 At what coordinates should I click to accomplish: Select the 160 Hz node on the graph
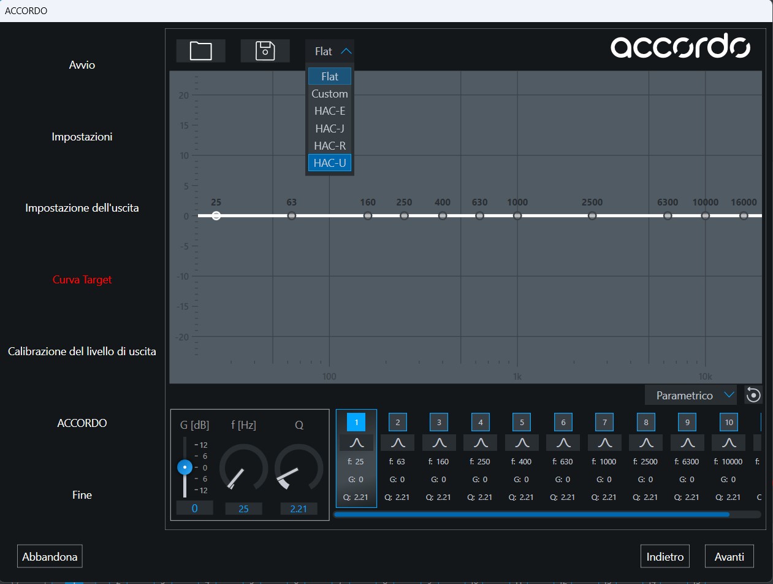tap(368, 215)
